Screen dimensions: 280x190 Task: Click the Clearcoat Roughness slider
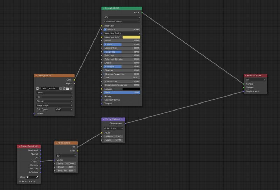122,74
